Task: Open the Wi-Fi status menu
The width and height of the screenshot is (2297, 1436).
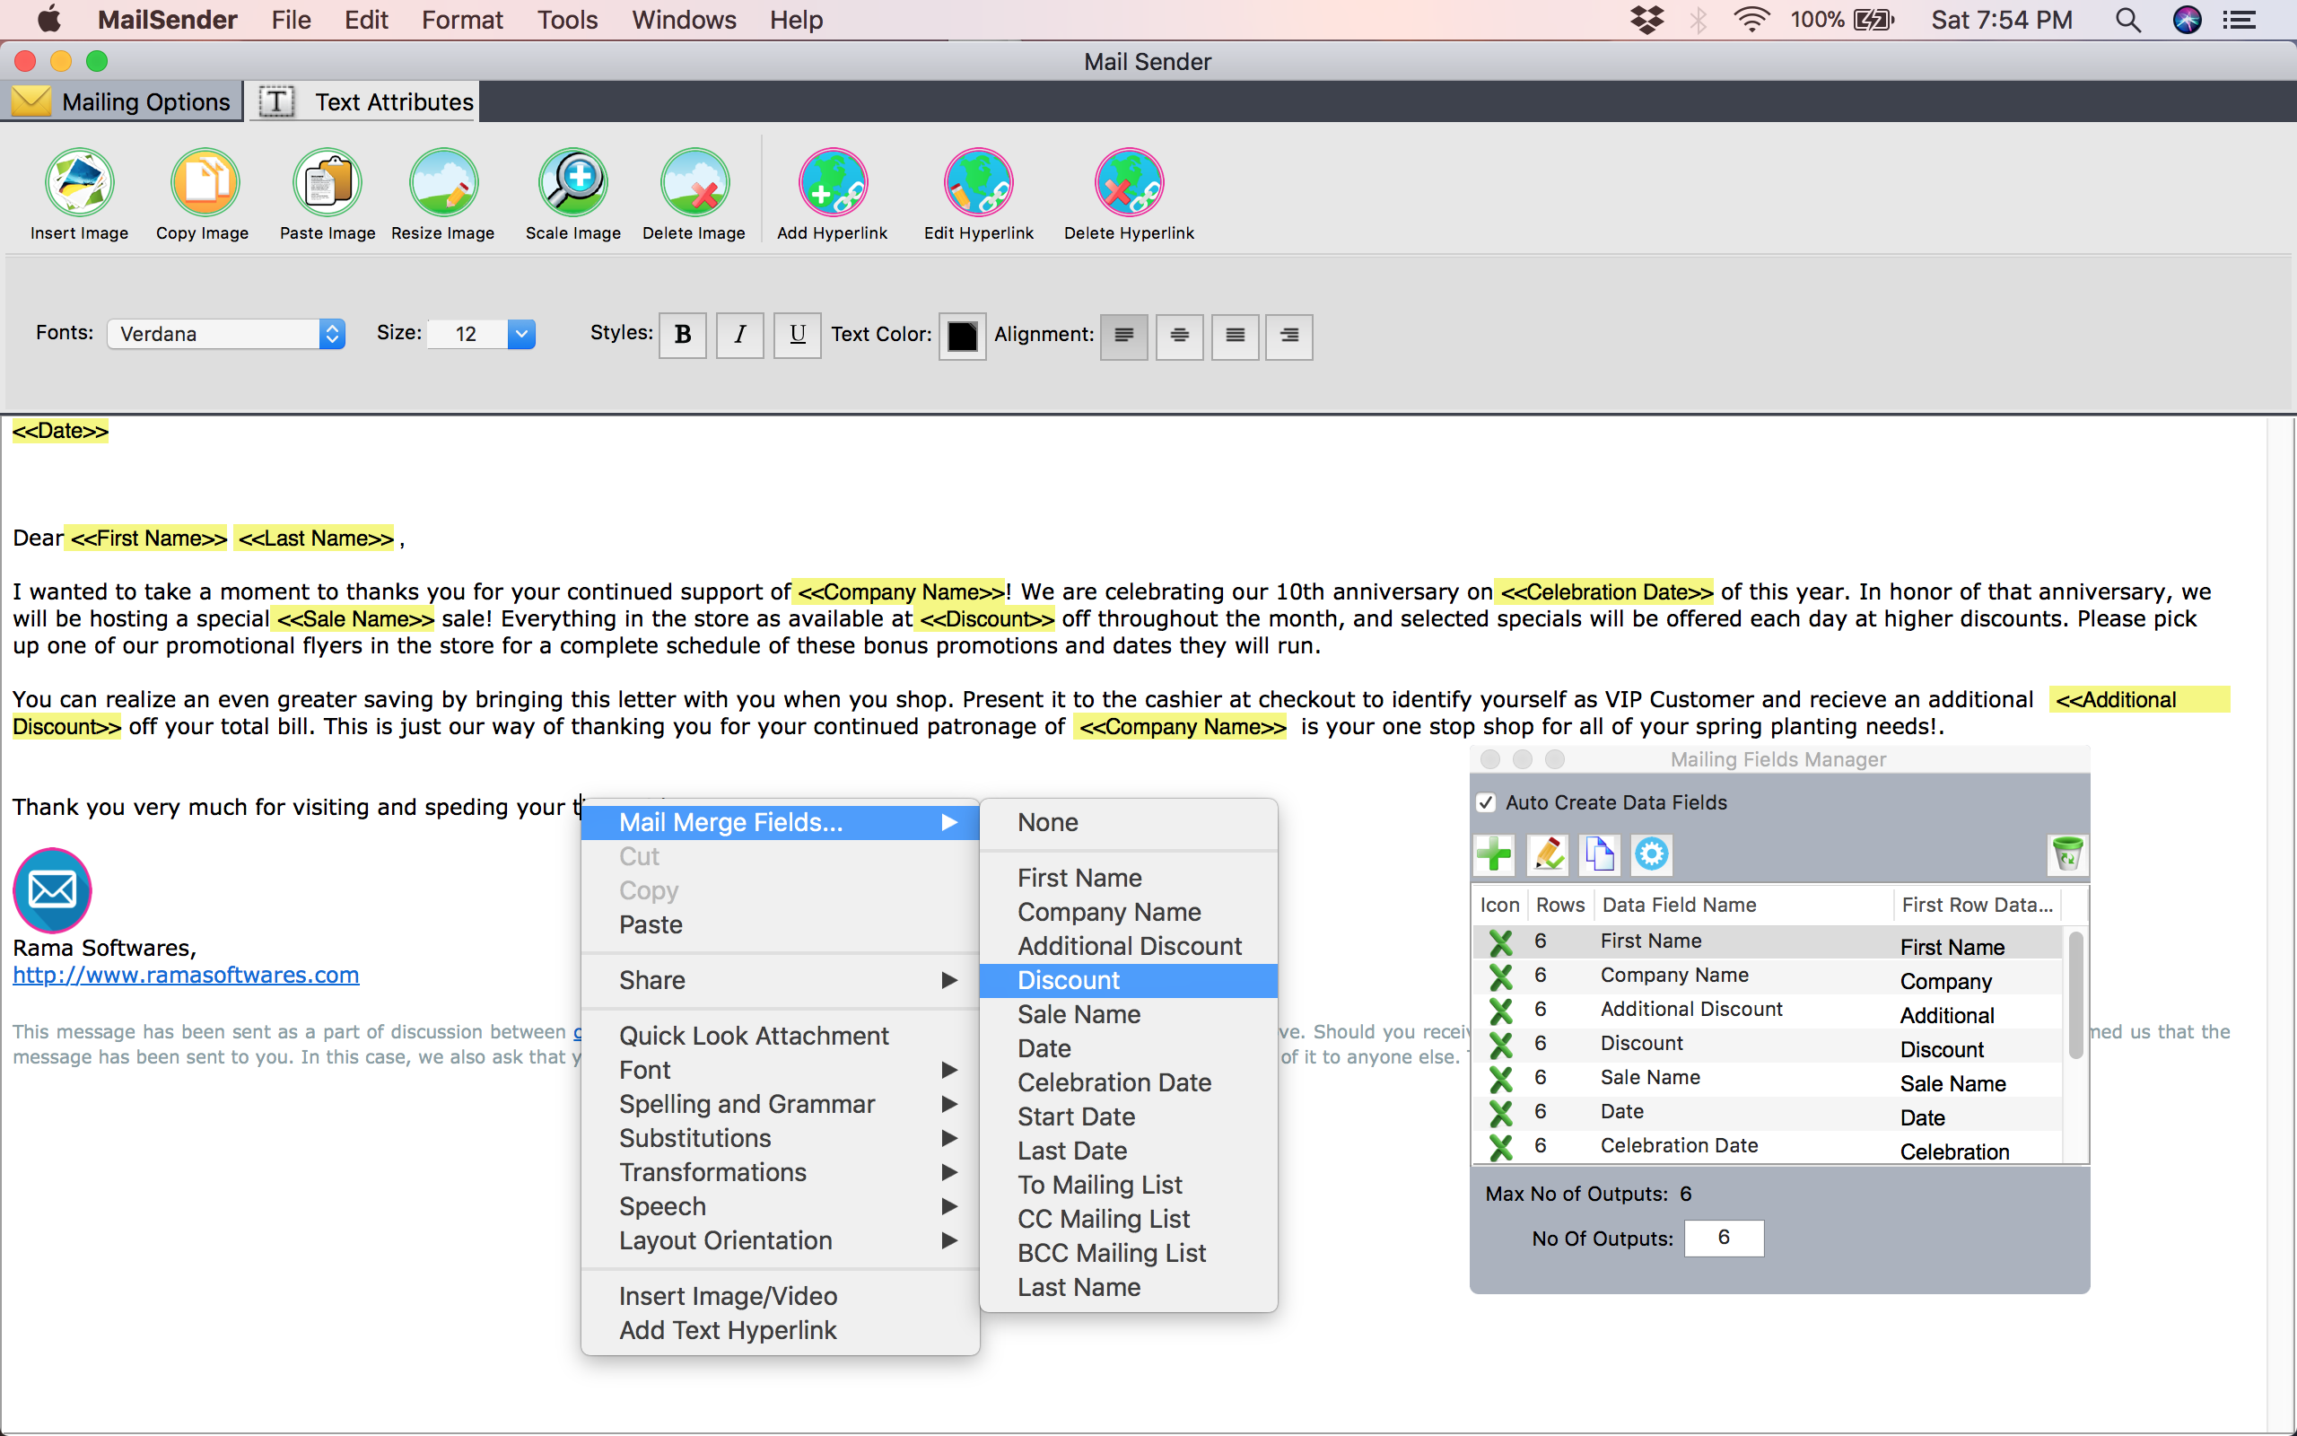Action: pyautogui.click(x=1751, y=20)
